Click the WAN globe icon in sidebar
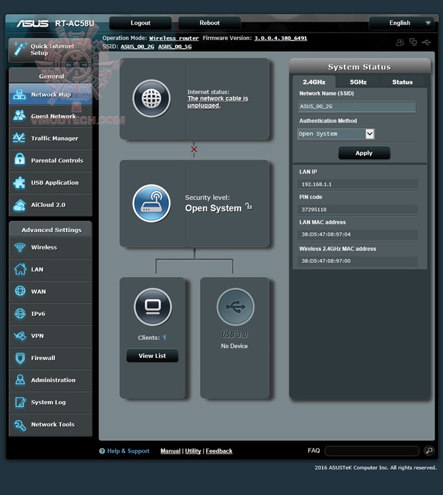Image resolution: width=443 pixels, height=495 pixels. [20, 291]
